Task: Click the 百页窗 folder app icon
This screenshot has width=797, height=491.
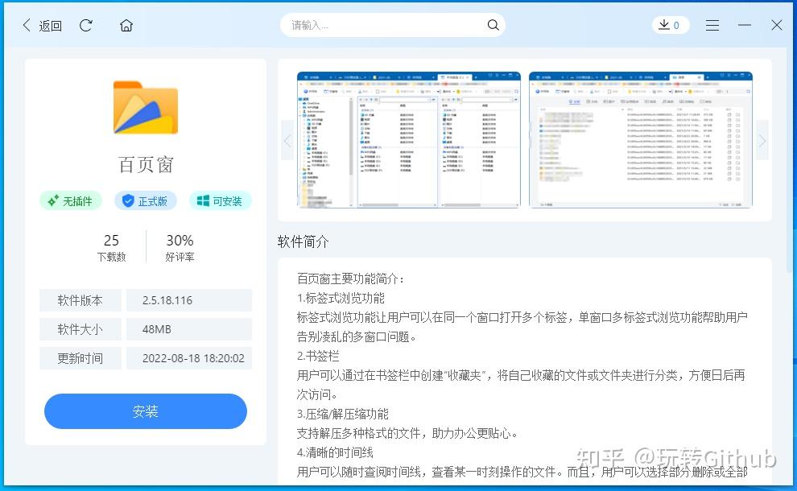Action: coord(145,107)
